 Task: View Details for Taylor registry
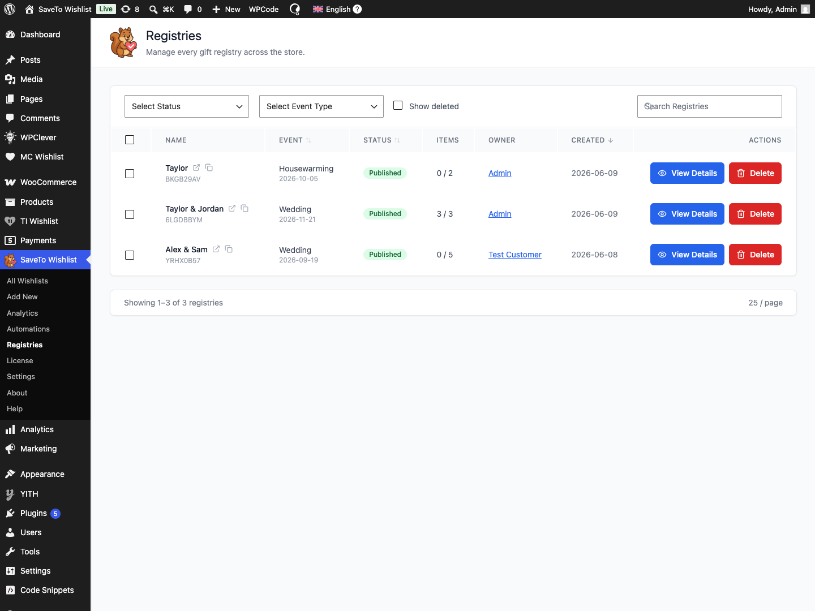(687, 173)
